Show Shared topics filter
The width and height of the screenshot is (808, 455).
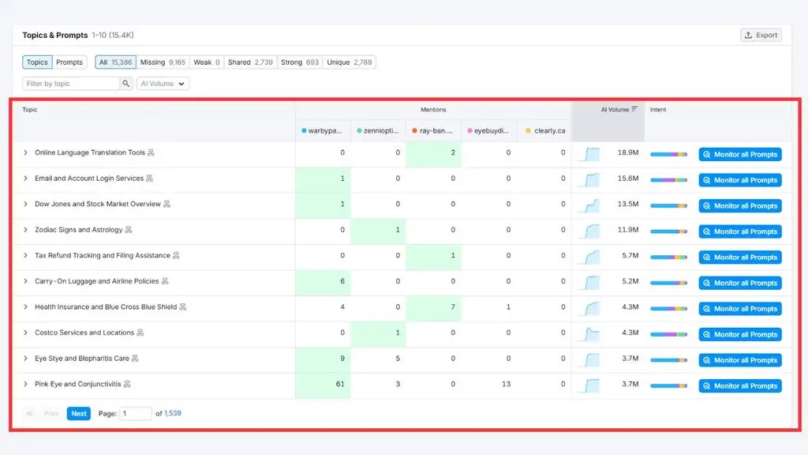tap(250, 62)
